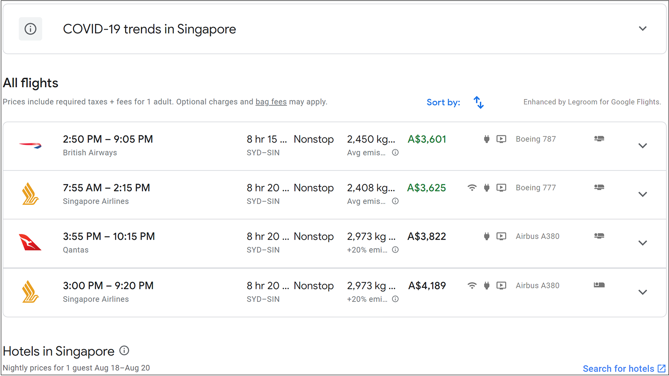Open the bag fees link
This screenshot has height=376, width=669.
(x=271, y=102)
